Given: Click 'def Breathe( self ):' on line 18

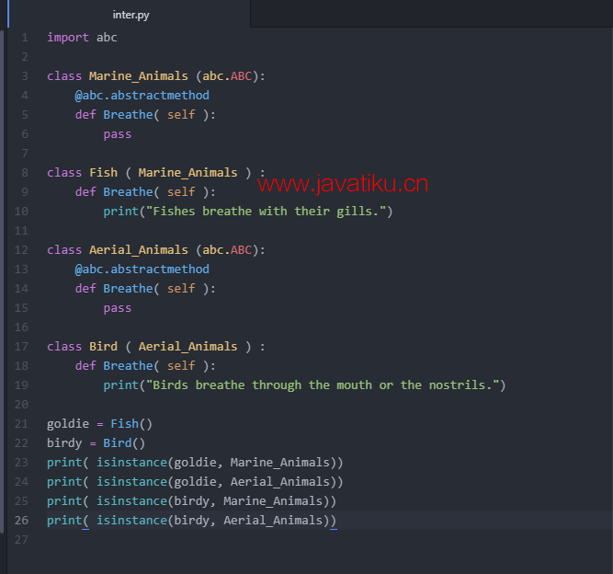Looking at the screenshot, I should [x=145, y=365].
